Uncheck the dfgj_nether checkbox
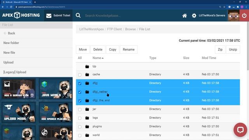This screenshot has width=249, height=140. (x=80, y=92)
